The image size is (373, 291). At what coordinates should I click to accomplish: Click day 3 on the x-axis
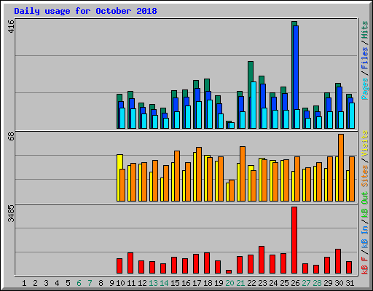pyautogui.click(x=46, y=283)
